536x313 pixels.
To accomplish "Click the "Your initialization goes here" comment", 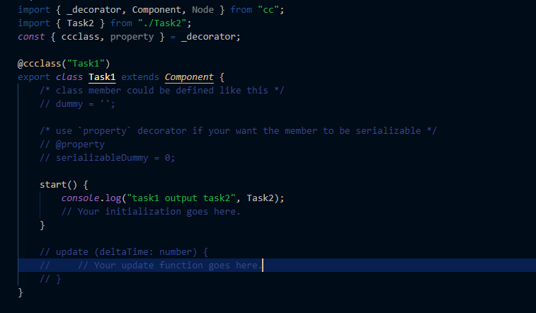I will pyautogui.click(x=151, y=212).
